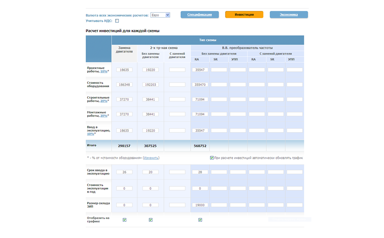Click the Монтажные работы field showing 37270

124,114
